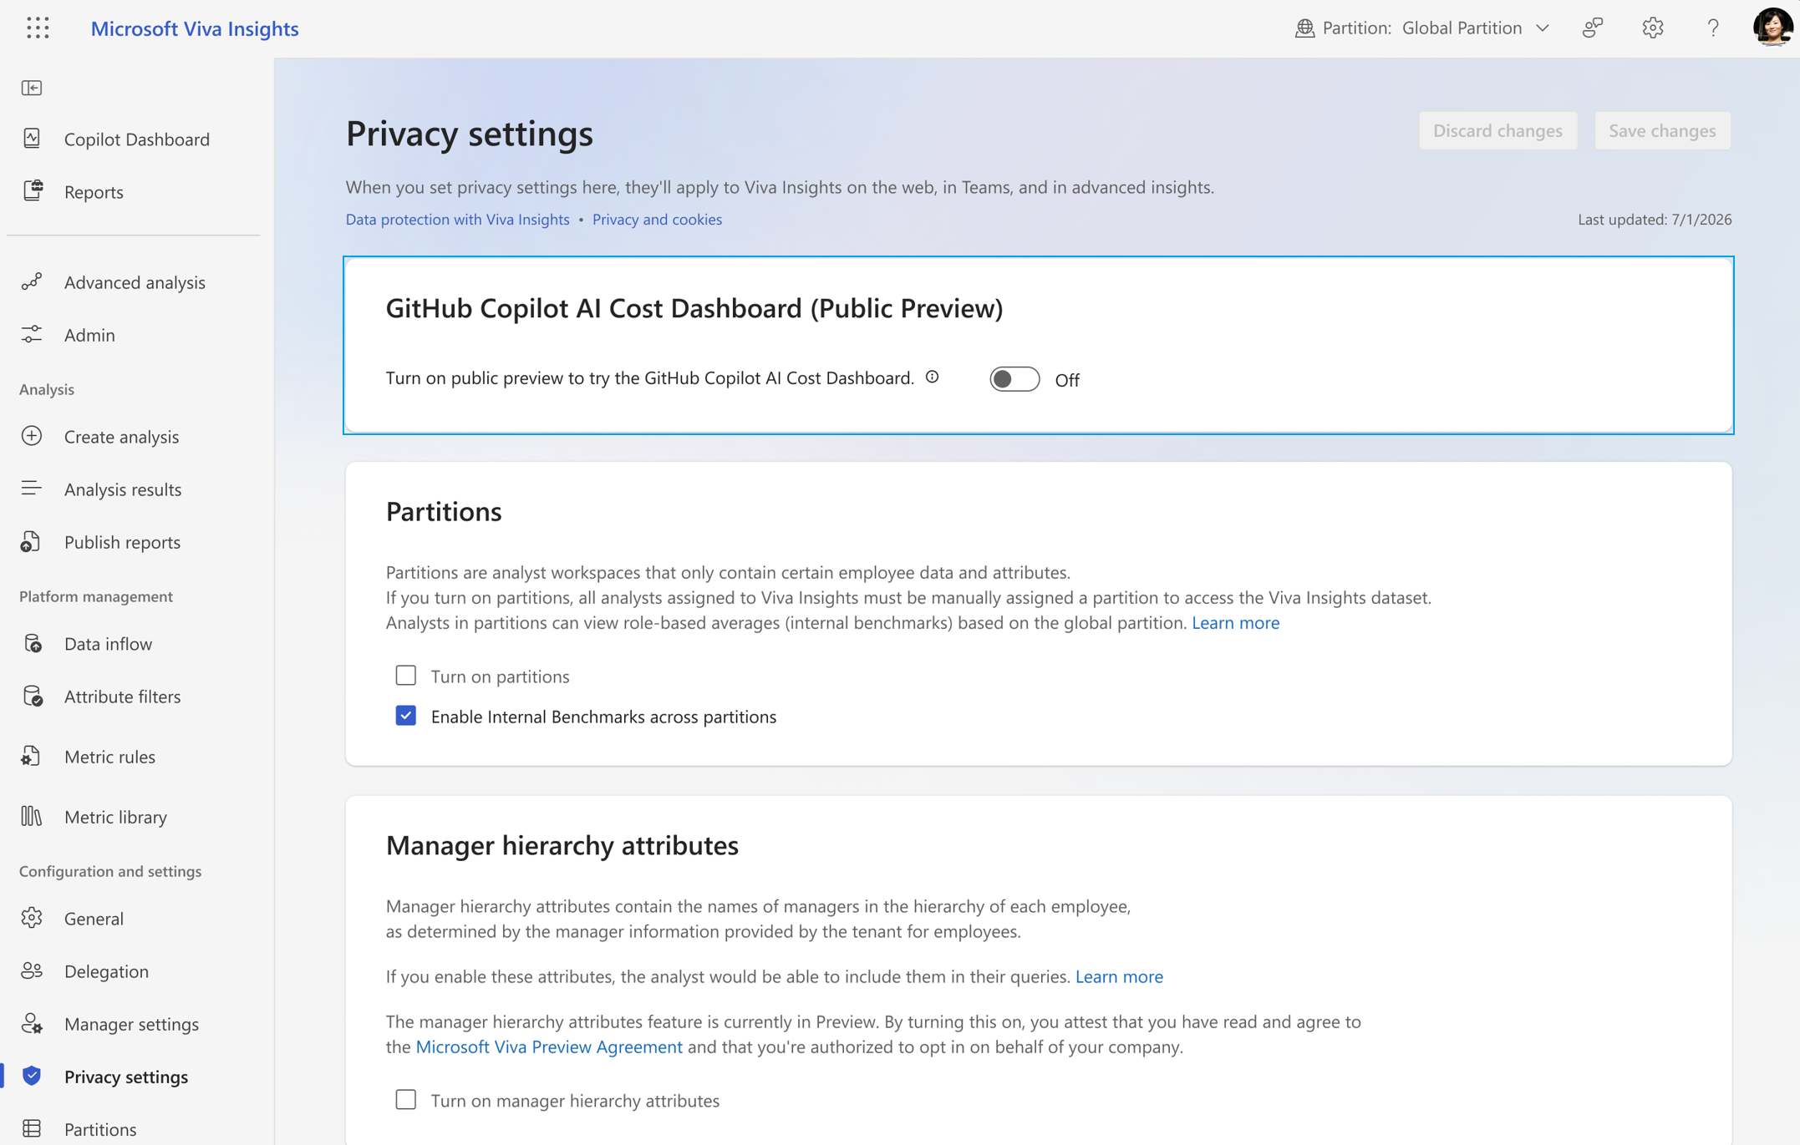Open the settings gear in top bar

click(x=1652, y=28)
